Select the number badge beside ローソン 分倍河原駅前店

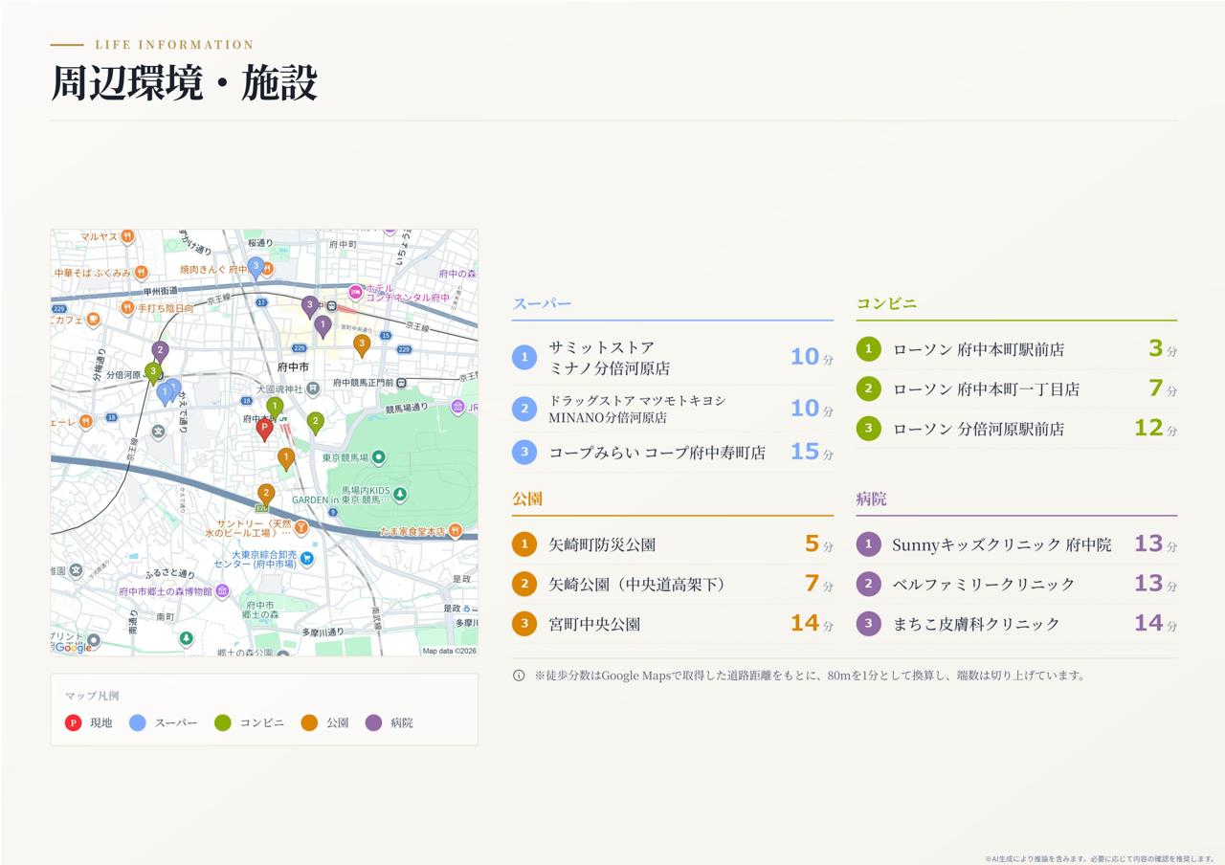pyautogui.click(x=868, y=429)
